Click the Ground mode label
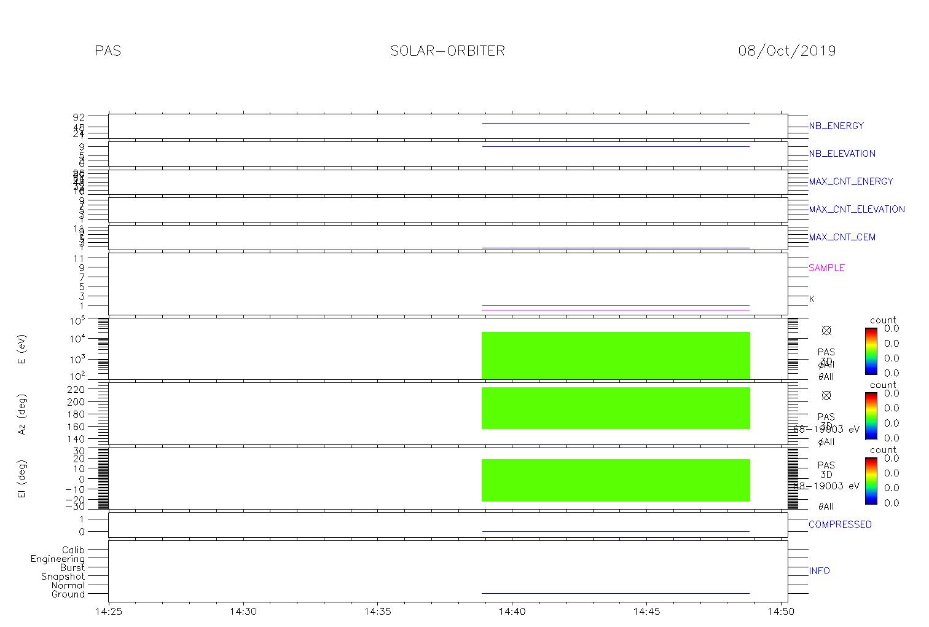Viewport: 929px width, 627px height. point(68,594)
